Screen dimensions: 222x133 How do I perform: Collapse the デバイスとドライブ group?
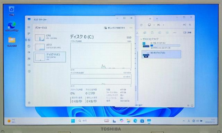(x=141, y=39)
